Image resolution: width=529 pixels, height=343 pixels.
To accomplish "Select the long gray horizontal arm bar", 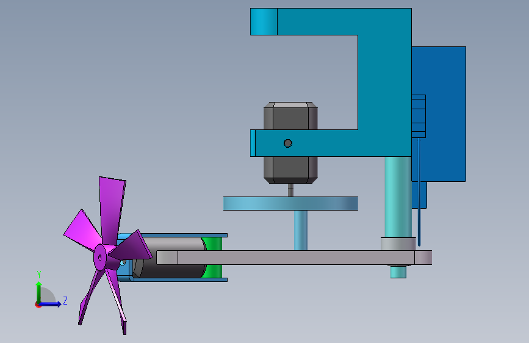I will [294, 258].
